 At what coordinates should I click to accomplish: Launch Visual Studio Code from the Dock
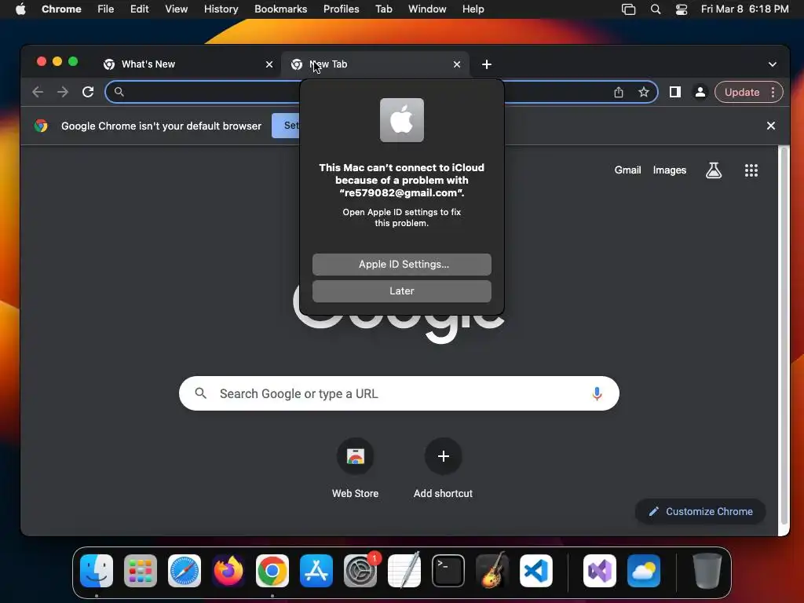(x=535, y=571)
